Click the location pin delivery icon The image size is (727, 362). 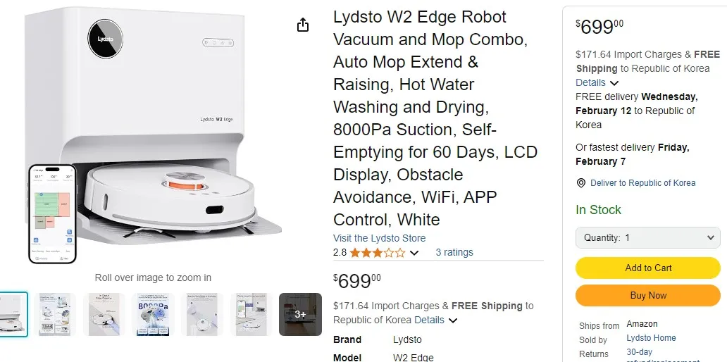(x=581, y=183)
